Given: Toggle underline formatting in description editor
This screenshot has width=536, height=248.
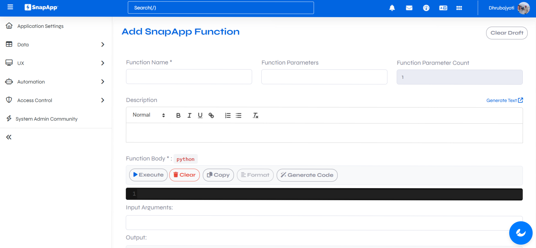Looking at the screenshot, I should pyautogui.click(x=200, y=115).
